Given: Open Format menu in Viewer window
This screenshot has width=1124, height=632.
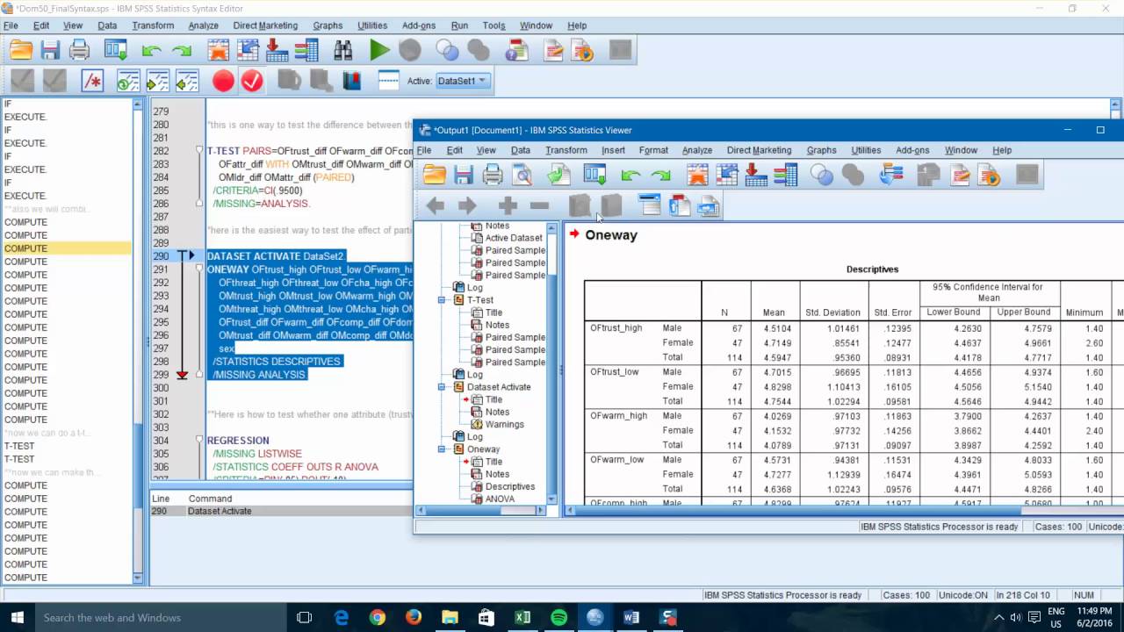Looking at the screenshot, I should pyautogui.click(x=653, y=150).
